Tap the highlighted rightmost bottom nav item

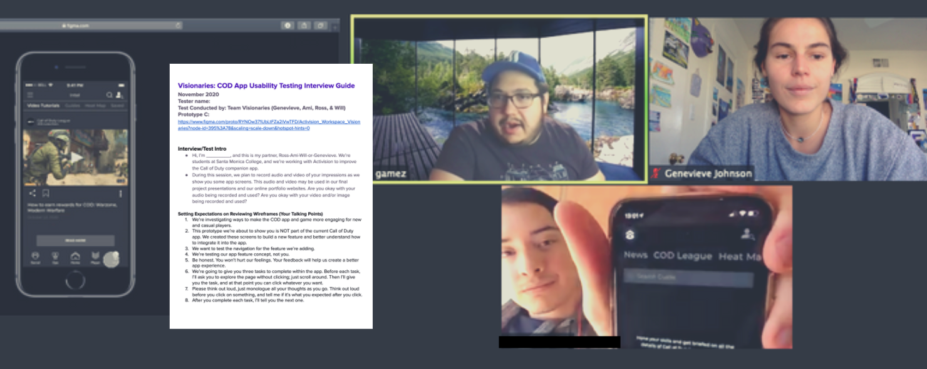[111, 259]
